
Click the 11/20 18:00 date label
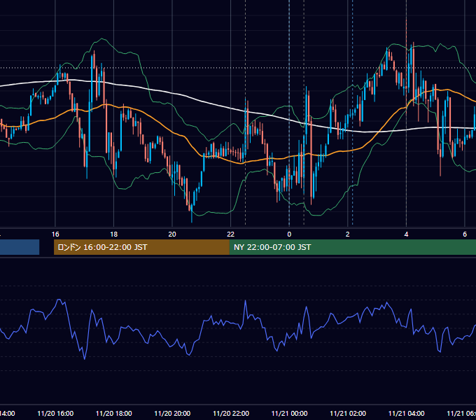pos(114,413)
